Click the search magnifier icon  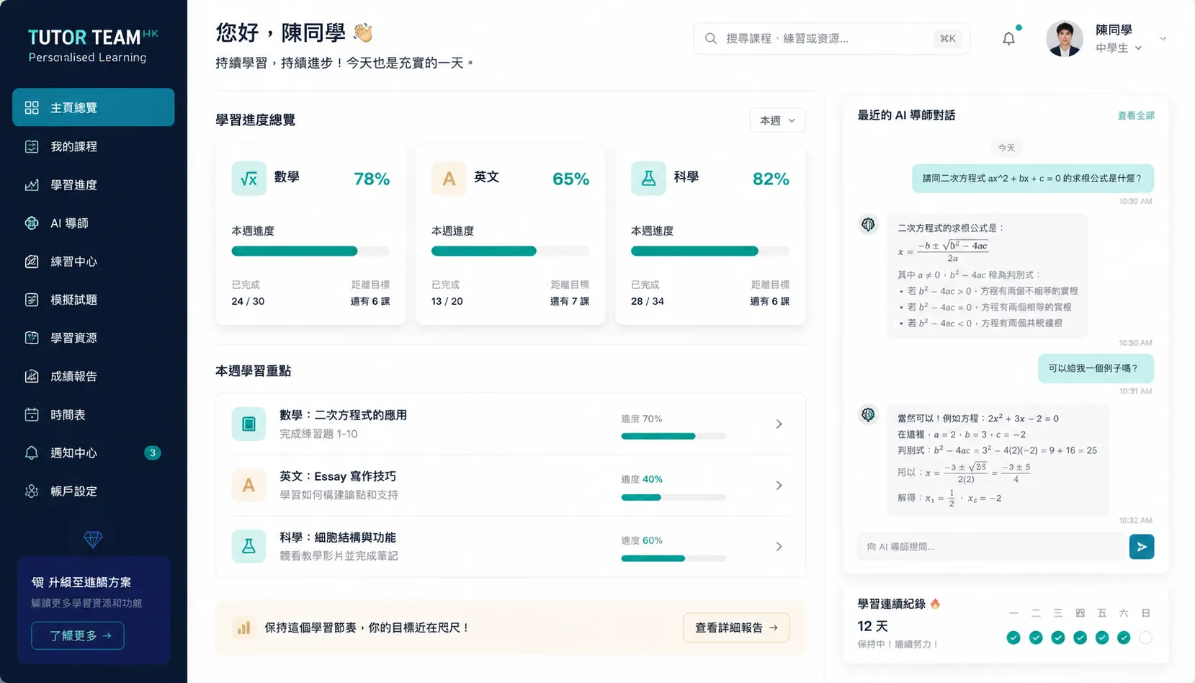click(x=710, y=38)
